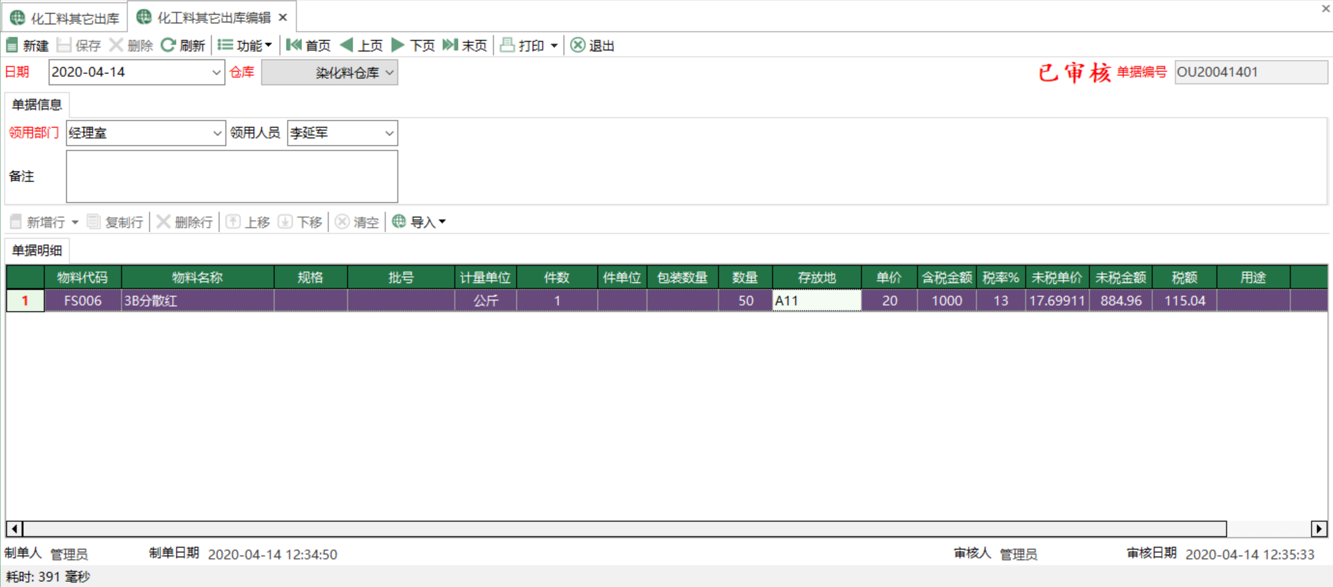The height and width of the screenshot is (587, 1333).
Task: Click the 3B分散红 material name cell
Action: pyautogui.click(x=198, y=301)
